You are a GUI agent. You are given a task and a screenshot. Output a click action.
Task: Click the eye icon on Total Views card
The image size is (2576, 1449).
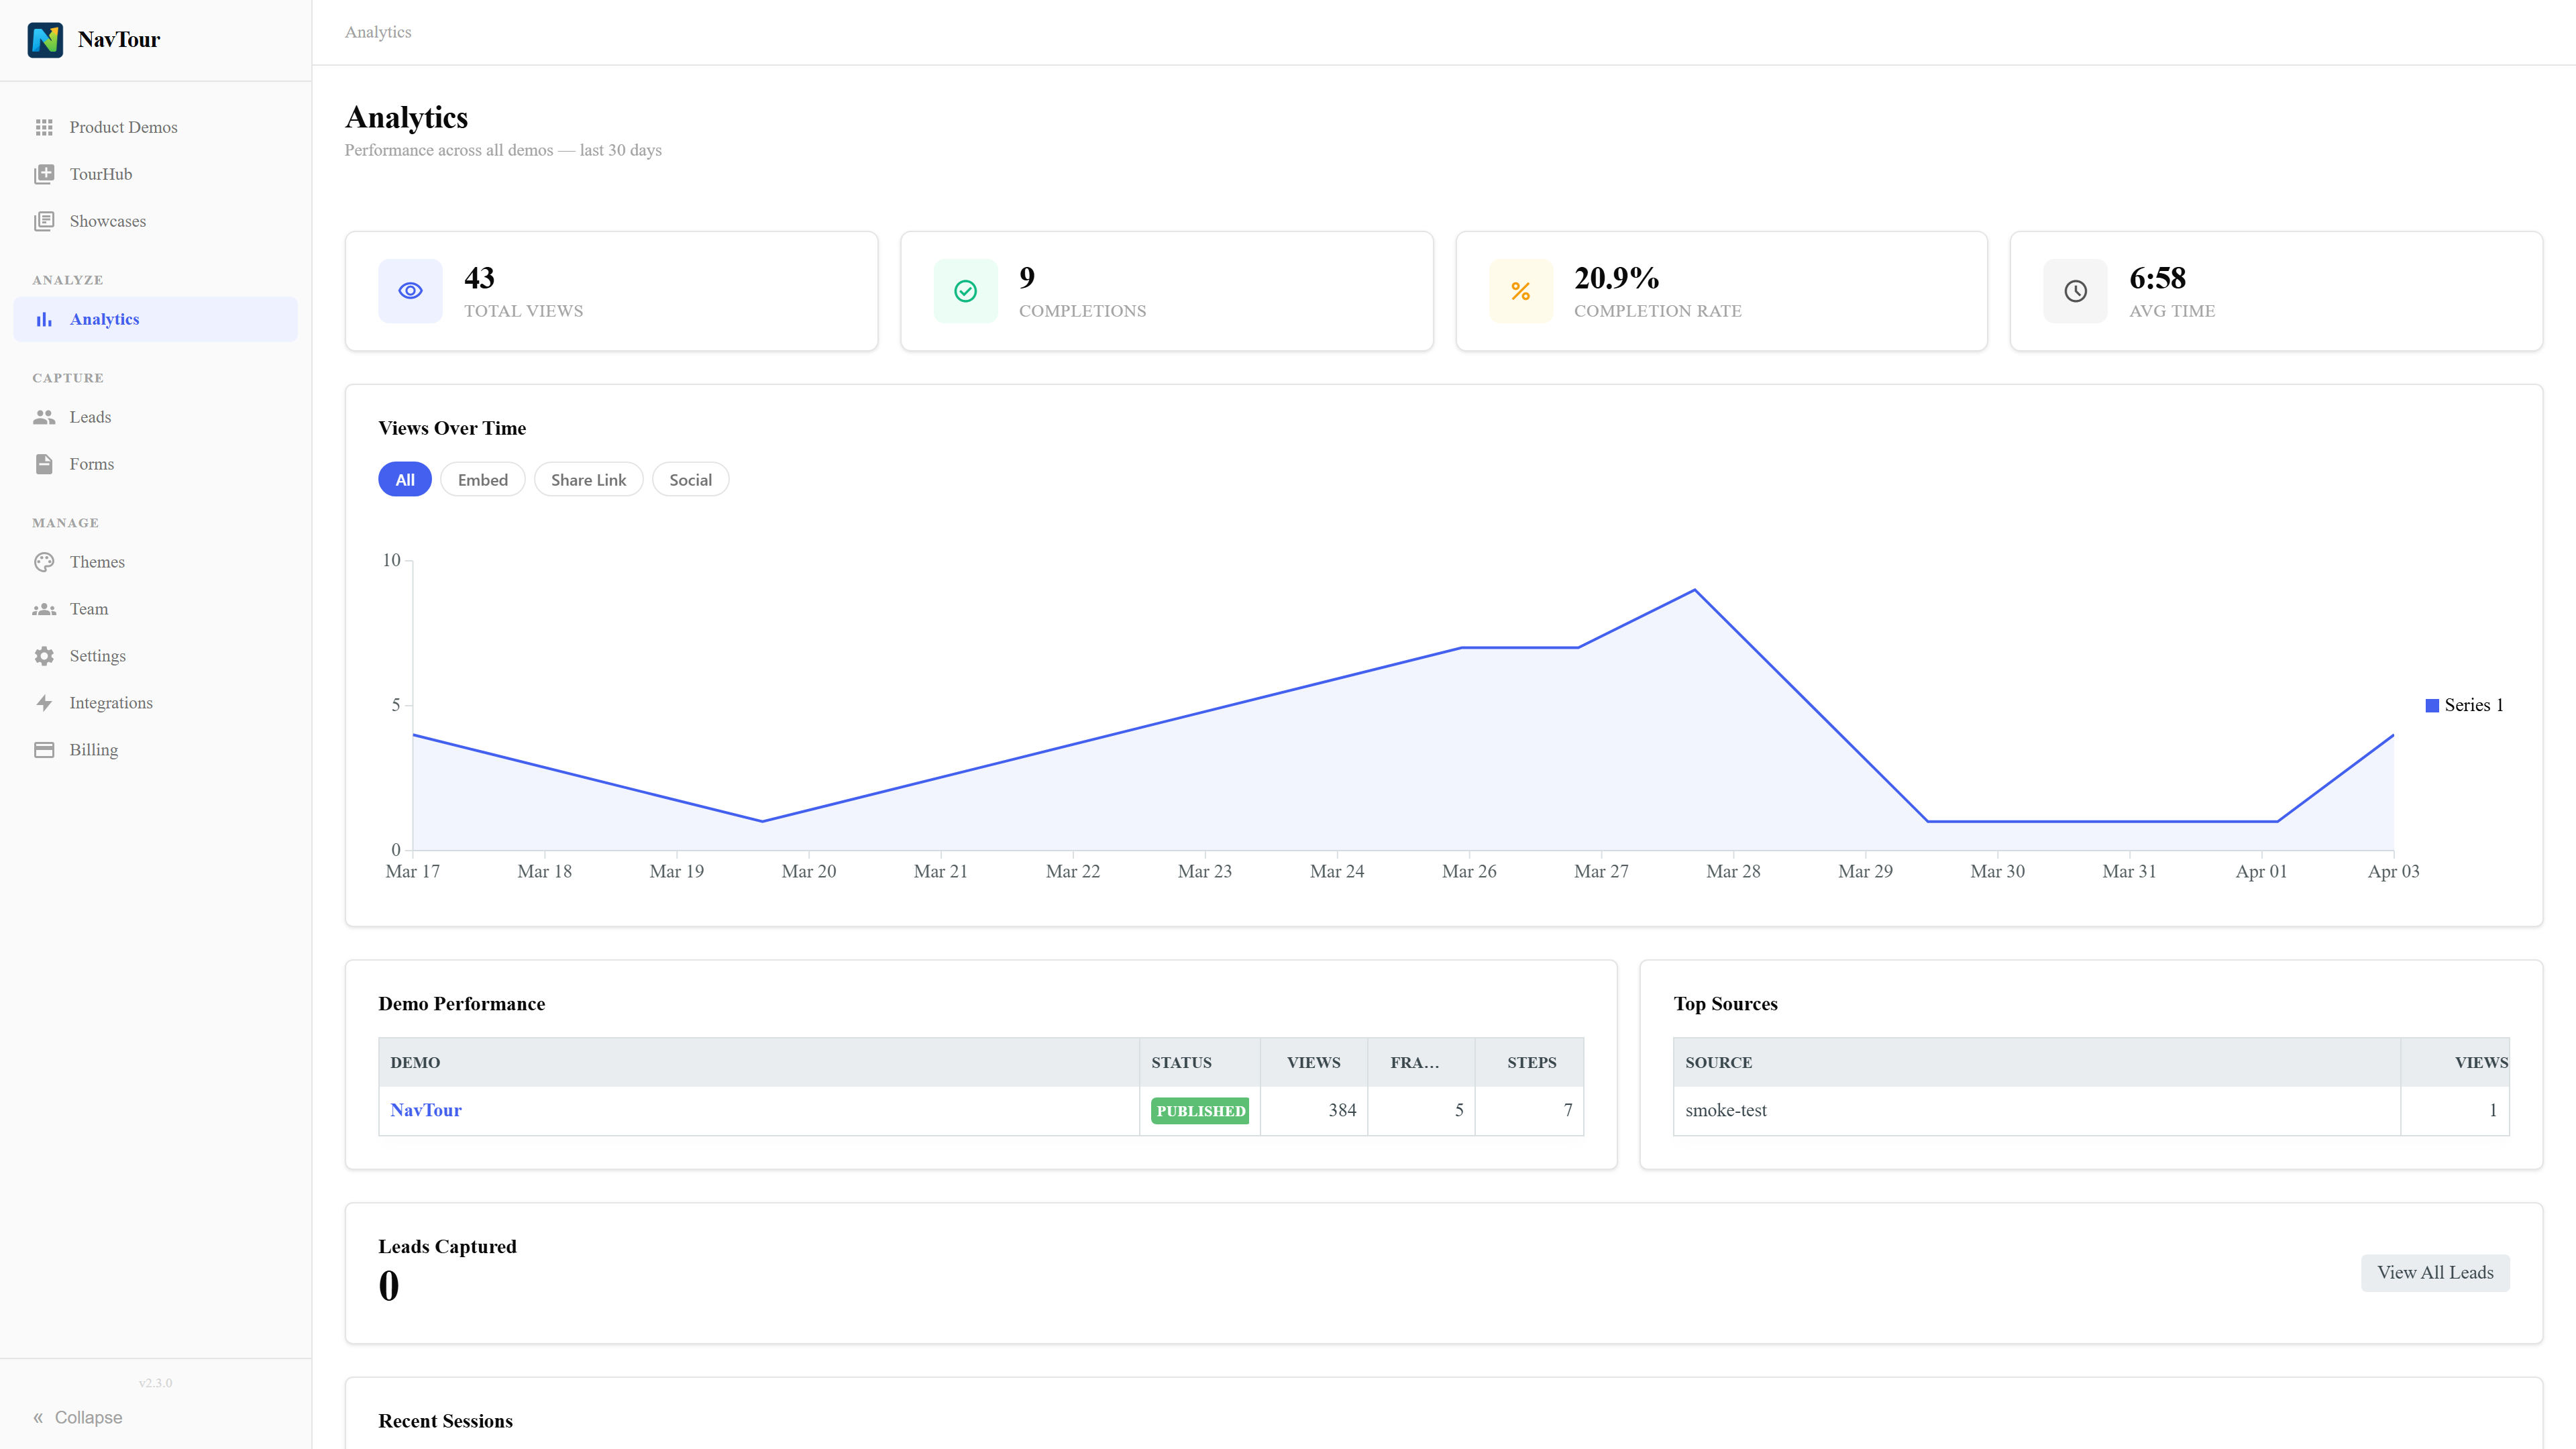(410, 291)
